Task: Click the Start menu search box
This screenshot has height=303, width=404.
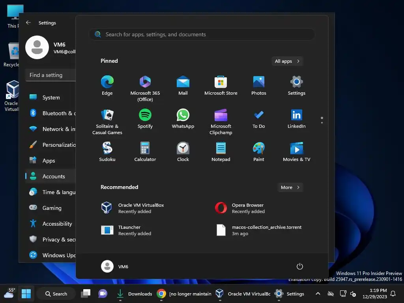Action: [x=202, y=34]
